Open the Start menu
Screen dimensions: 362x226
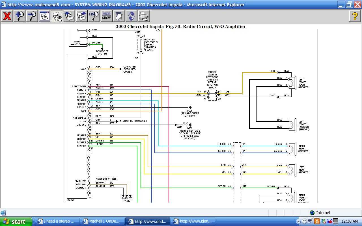[16, 221]
